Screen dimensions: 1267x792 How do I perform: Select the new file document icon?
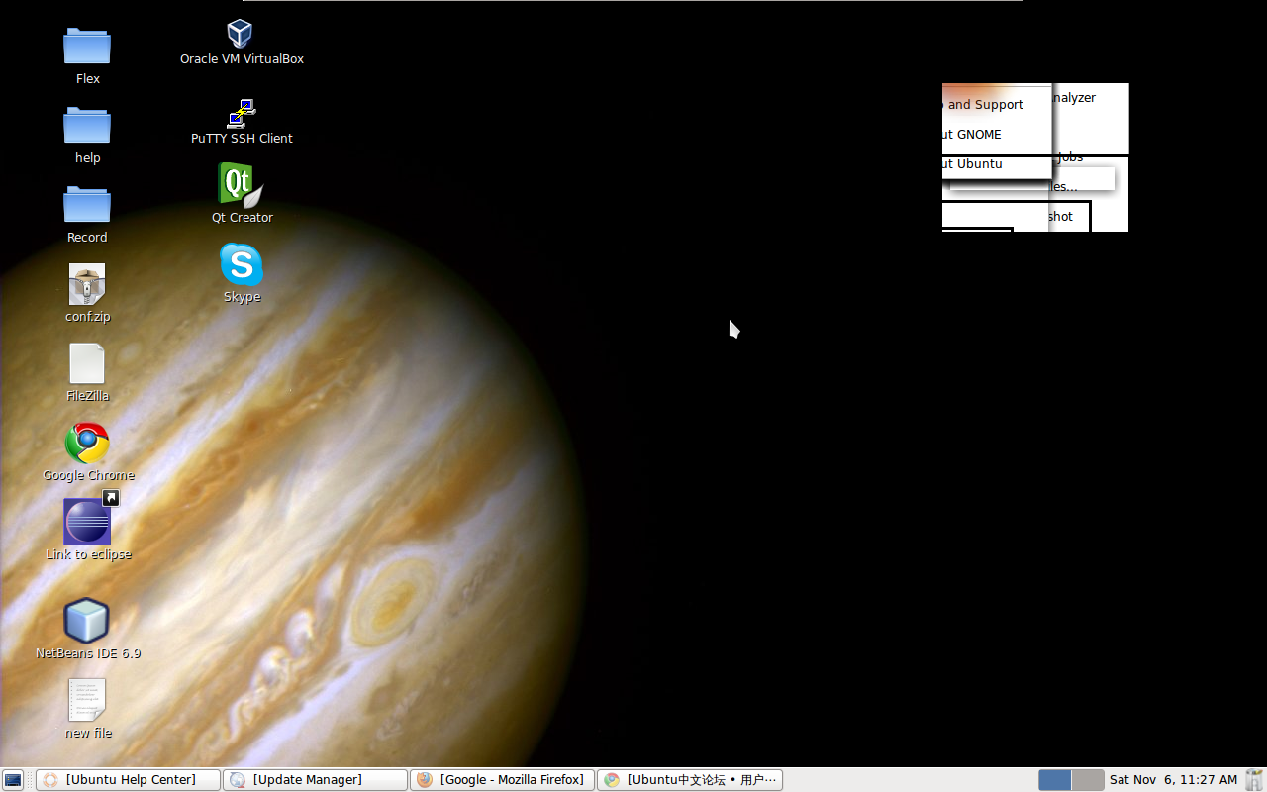[x=87, y=700]
